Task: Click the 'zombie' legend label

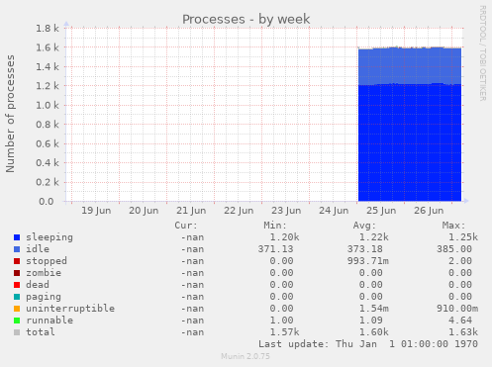Action: coord(44,273)
